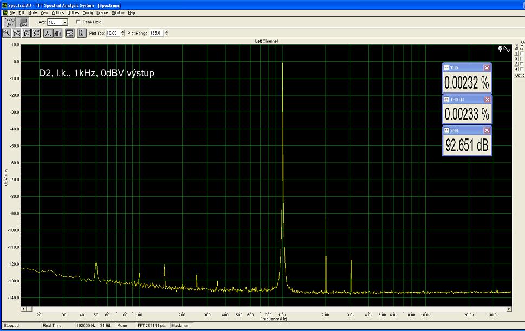Viewport: 525px width, 331px height.
Task: Open the marker/legend icon at plot top-right
Action: pyautogui.click(x=504, y=49)
